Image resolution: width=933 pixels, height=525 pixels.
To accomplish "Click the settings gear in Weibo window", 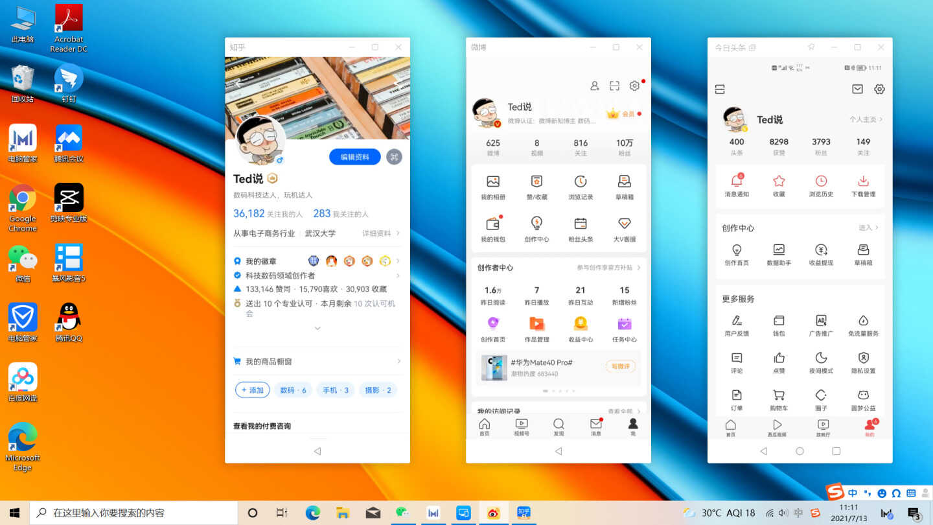I will pyautogui.click(x=634, y=86).
